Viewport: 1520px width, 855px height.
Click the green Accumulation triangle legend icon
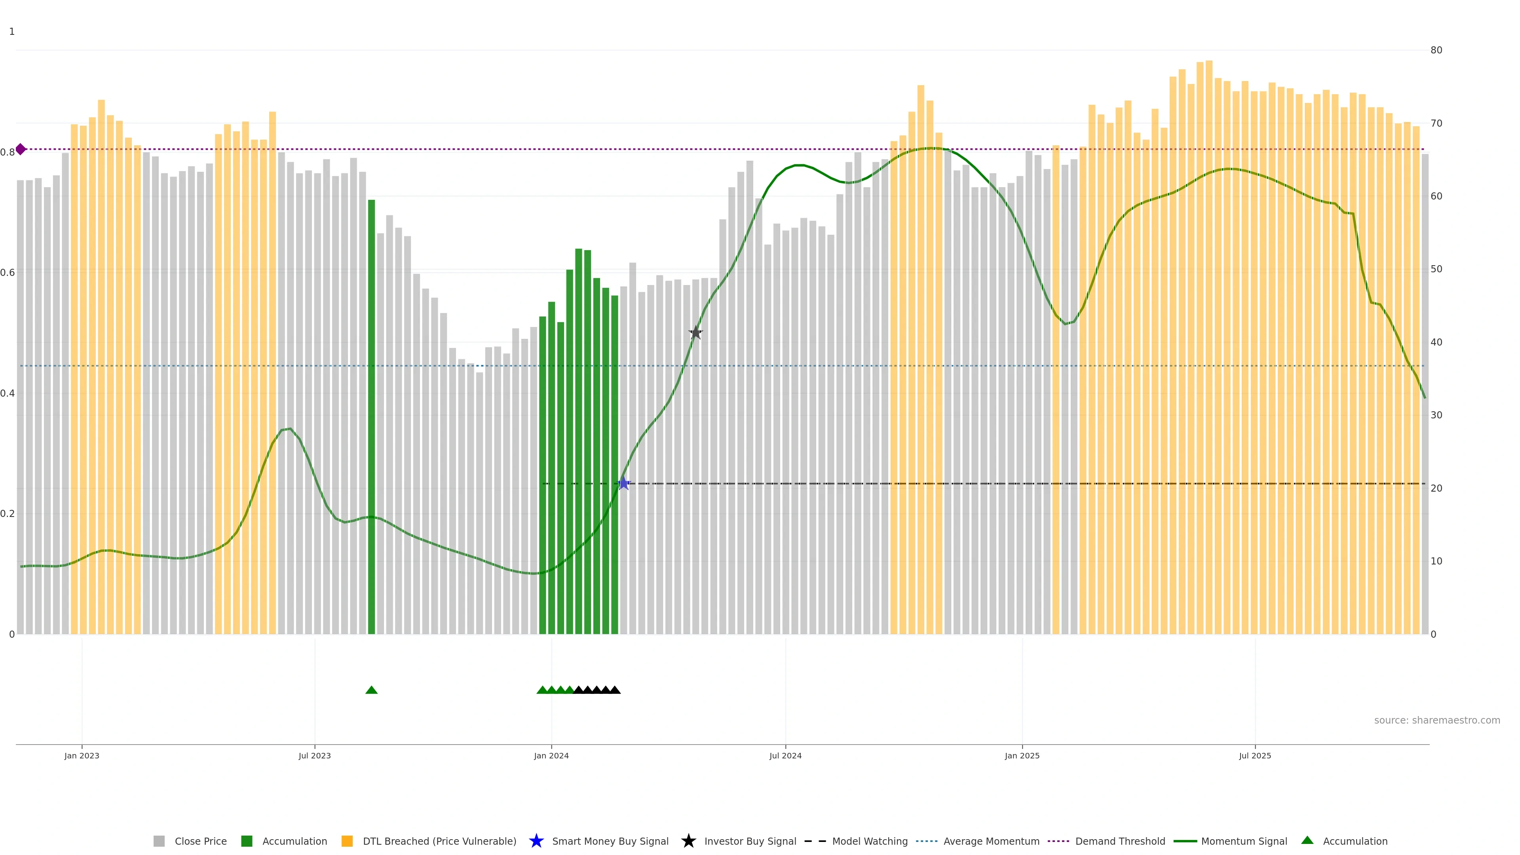coord(1307,840)
